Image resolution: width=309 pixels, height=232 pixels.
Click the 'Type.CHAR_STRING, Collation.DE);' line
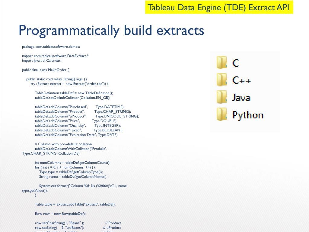(51, 153)
